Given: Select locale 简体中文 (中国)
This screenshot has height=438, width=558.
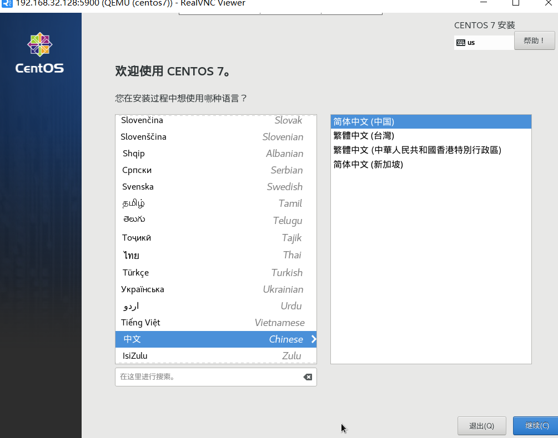Looking at the screenshot, I should (x=431, y=122).
